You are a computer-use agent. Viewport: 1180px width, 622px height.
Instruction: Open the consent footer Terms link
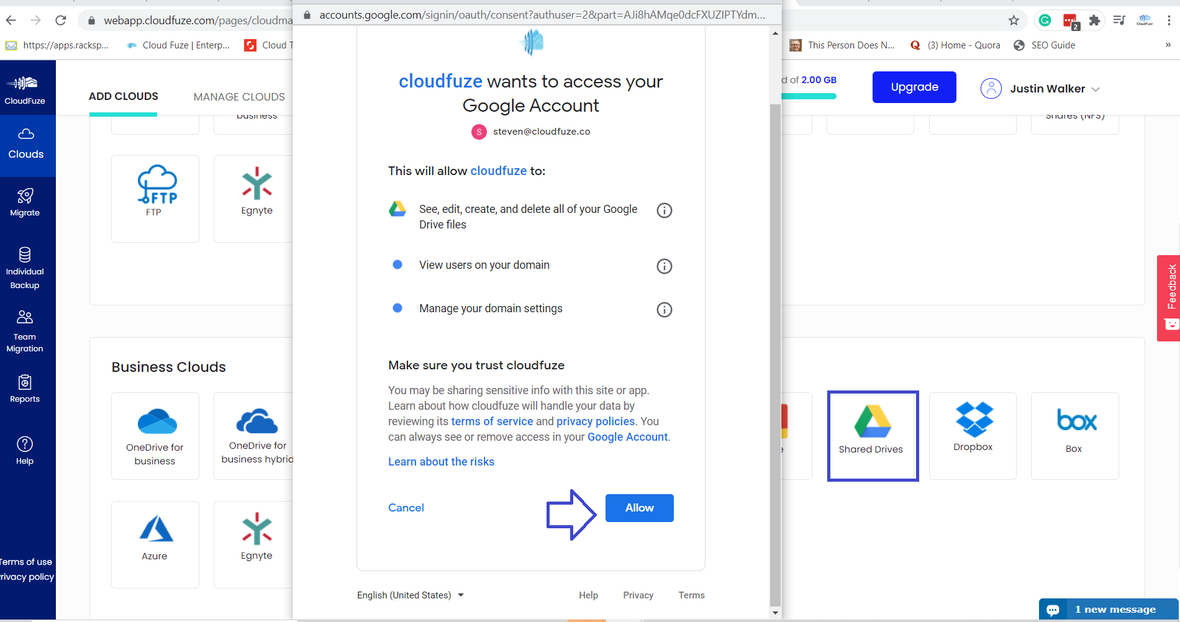pos(692,595)
